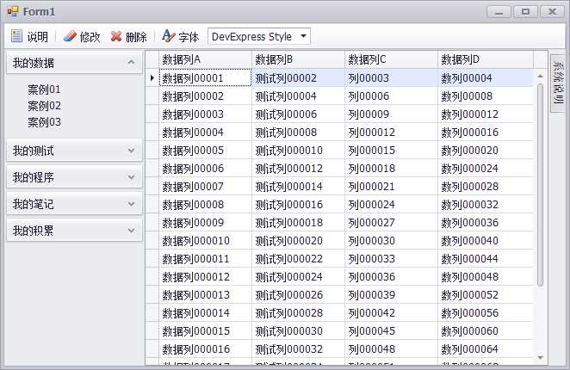Image resolution: width=570 pixels, height=370 pixels.
Task: Sort by column header 数据列A
Action: [x=205, y=59]
